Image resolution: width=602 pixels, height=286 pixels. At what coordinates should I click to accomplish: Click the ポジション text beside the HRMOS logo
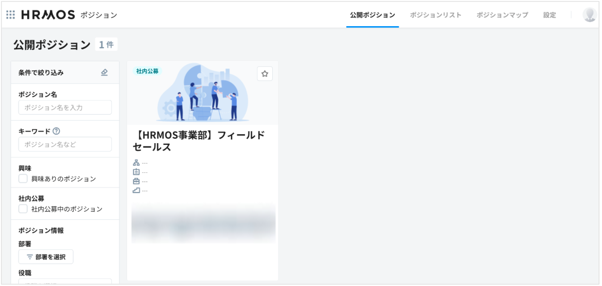click(99, 15)
